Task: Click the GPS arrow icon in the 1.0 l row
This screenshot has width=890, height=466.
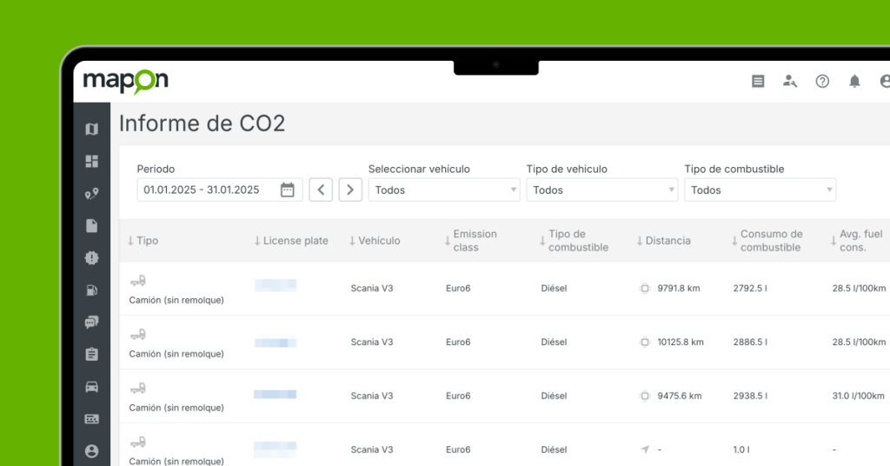Action: (x=645, y=449)
